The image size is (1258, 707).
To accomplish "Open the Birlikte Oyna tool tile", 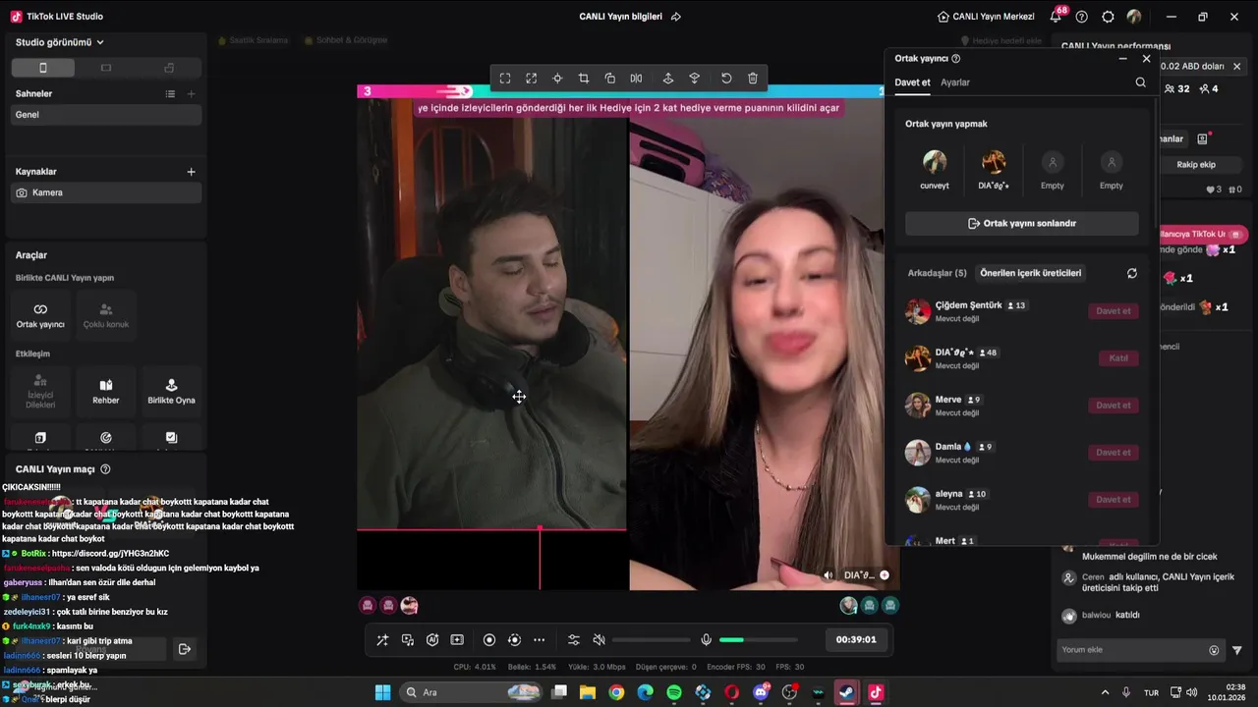I will 171,391.
